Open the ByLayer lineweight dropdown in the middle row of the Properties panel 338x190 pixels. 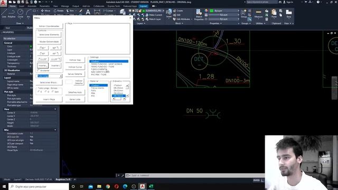tap(238, 15)
